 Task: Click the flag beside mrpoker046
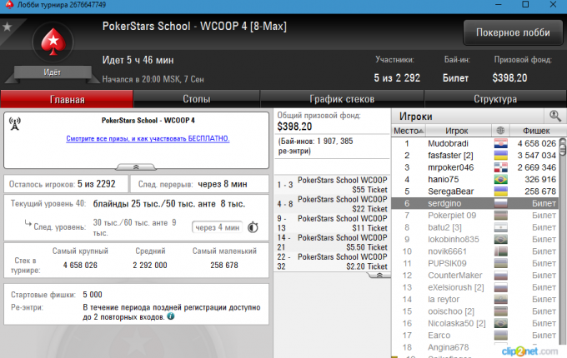pos(501,167)
